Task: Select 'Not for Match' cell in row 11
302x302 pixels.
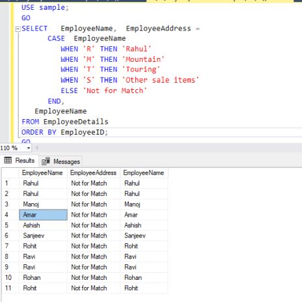Action: pyautogui.click(x=94, y=288)
